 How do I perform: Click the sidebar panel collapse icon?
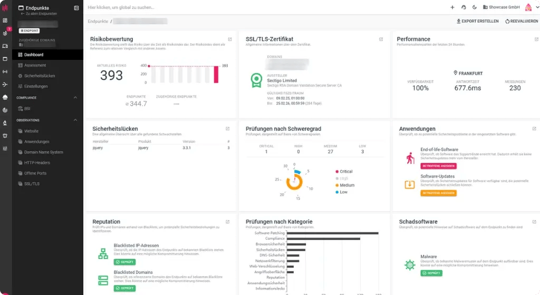click(76, 8)
